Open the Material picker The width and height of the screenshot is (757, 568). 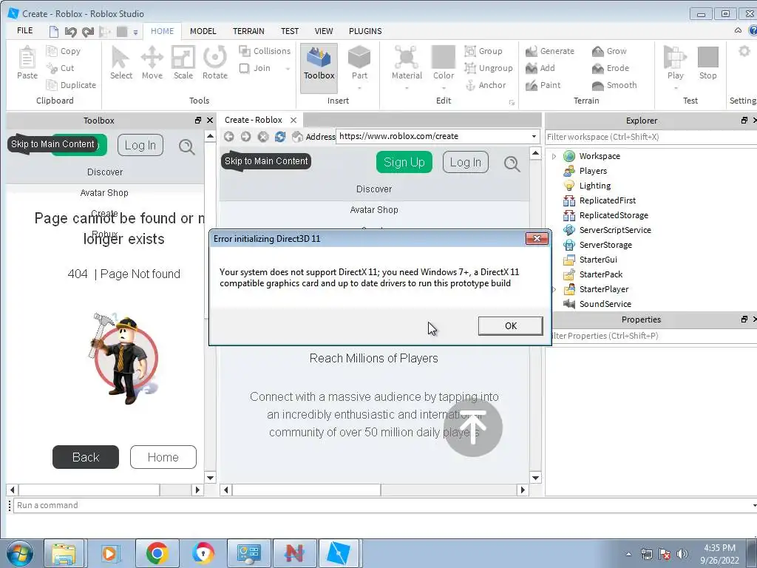tap(407, 63)
